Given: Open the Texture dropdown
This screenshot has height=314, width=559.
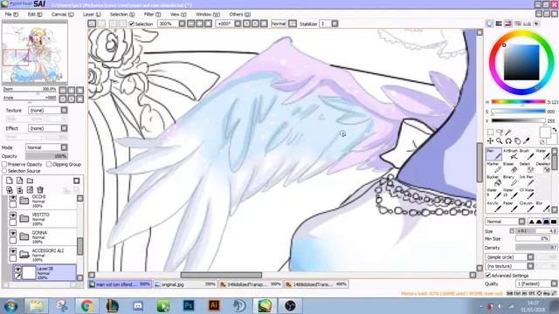Looking at the screenshot, I should tap(48, 111).
